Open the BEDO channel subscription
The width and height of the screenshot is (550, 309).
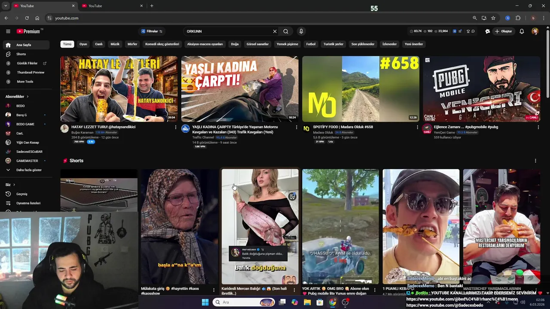26,106
